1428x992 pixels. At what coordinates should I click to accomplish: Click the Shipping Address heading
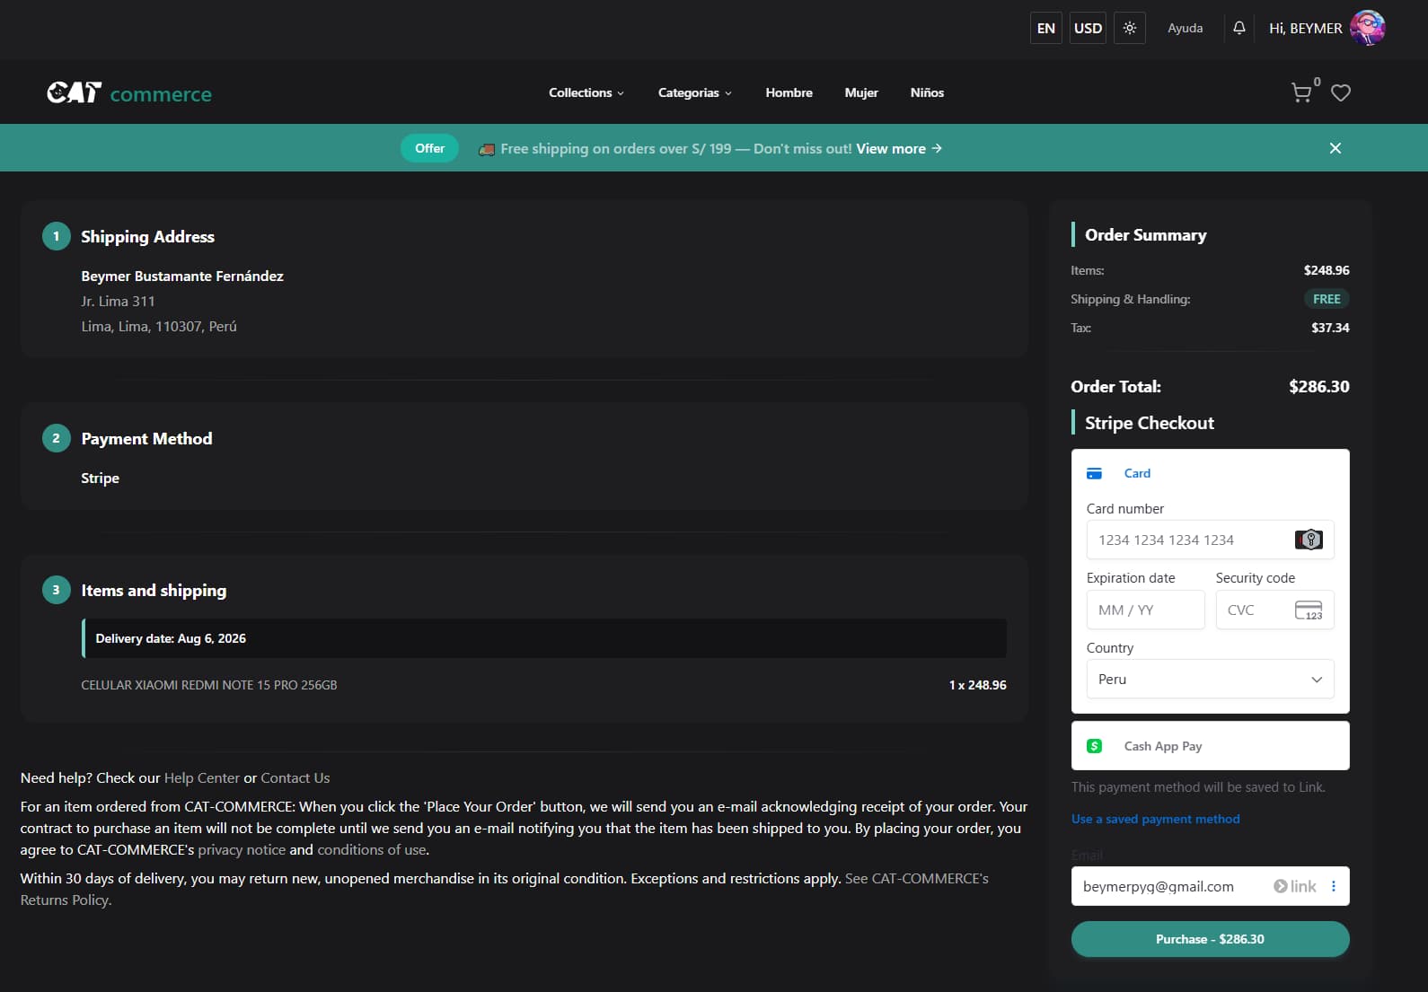pos(147,237)
